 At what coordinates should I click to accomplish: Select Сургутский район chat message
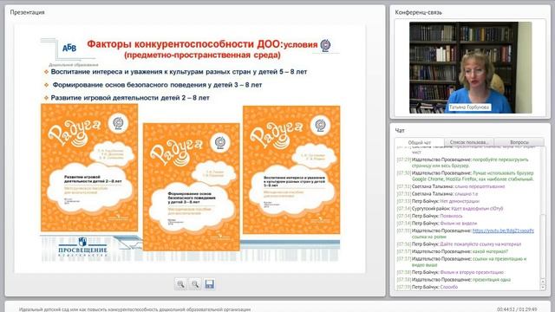[450, 208]
